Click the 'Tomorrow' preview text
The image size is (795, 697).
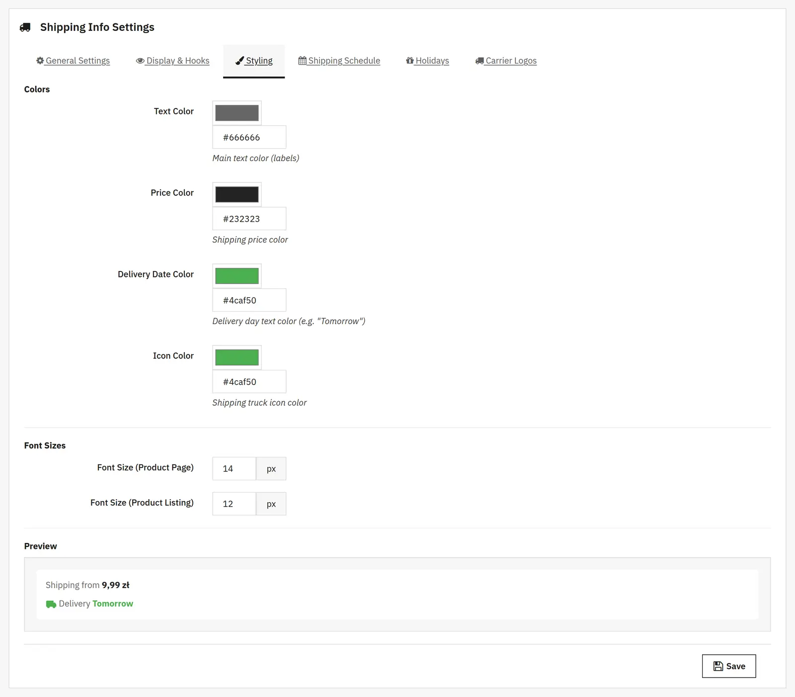click(x=113, y=604)
